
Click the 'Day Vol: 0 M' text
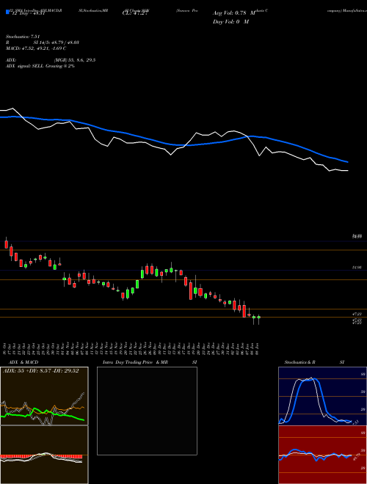pos(230,22)
